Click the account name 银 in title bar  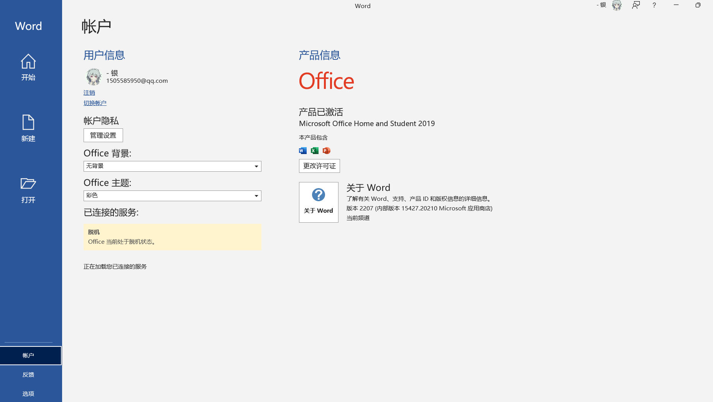click(x=601, y=5)
